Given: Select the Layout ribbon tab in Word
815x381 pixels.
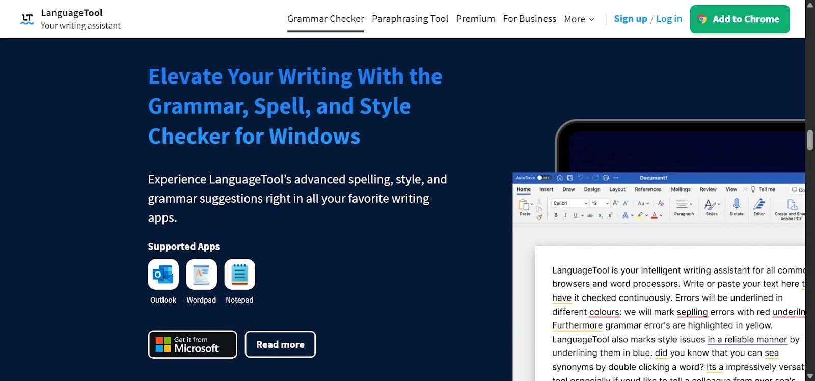Looking at the screenshot, I should [617, 189].
